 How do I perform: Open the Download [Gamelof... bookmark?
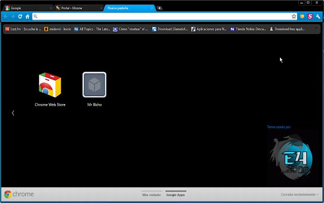[170, 29]
